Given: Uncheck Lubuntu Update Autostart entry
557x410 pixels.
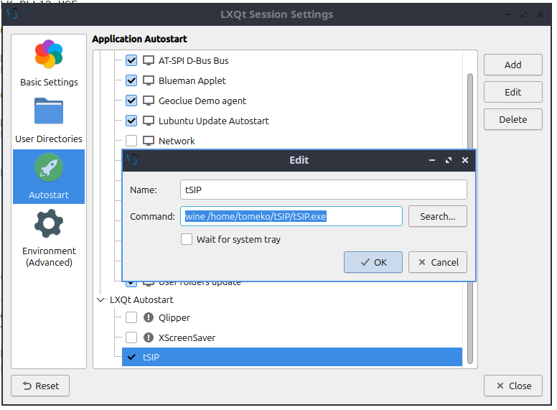Looking at the screenshot, I should pos(131,121).
